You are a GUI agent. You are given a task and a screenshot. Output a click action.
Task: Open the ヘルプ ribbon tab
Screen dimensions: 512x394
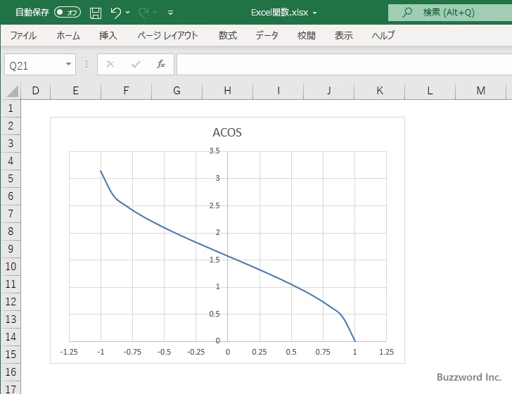pyautogui.click(x=383, y=35)
